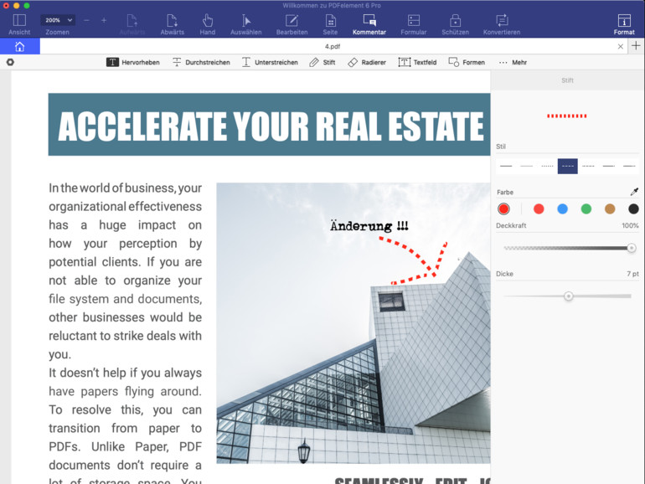645x484 pixels.
Task: Activate the Auswählen selection tool
Action: 246,24
